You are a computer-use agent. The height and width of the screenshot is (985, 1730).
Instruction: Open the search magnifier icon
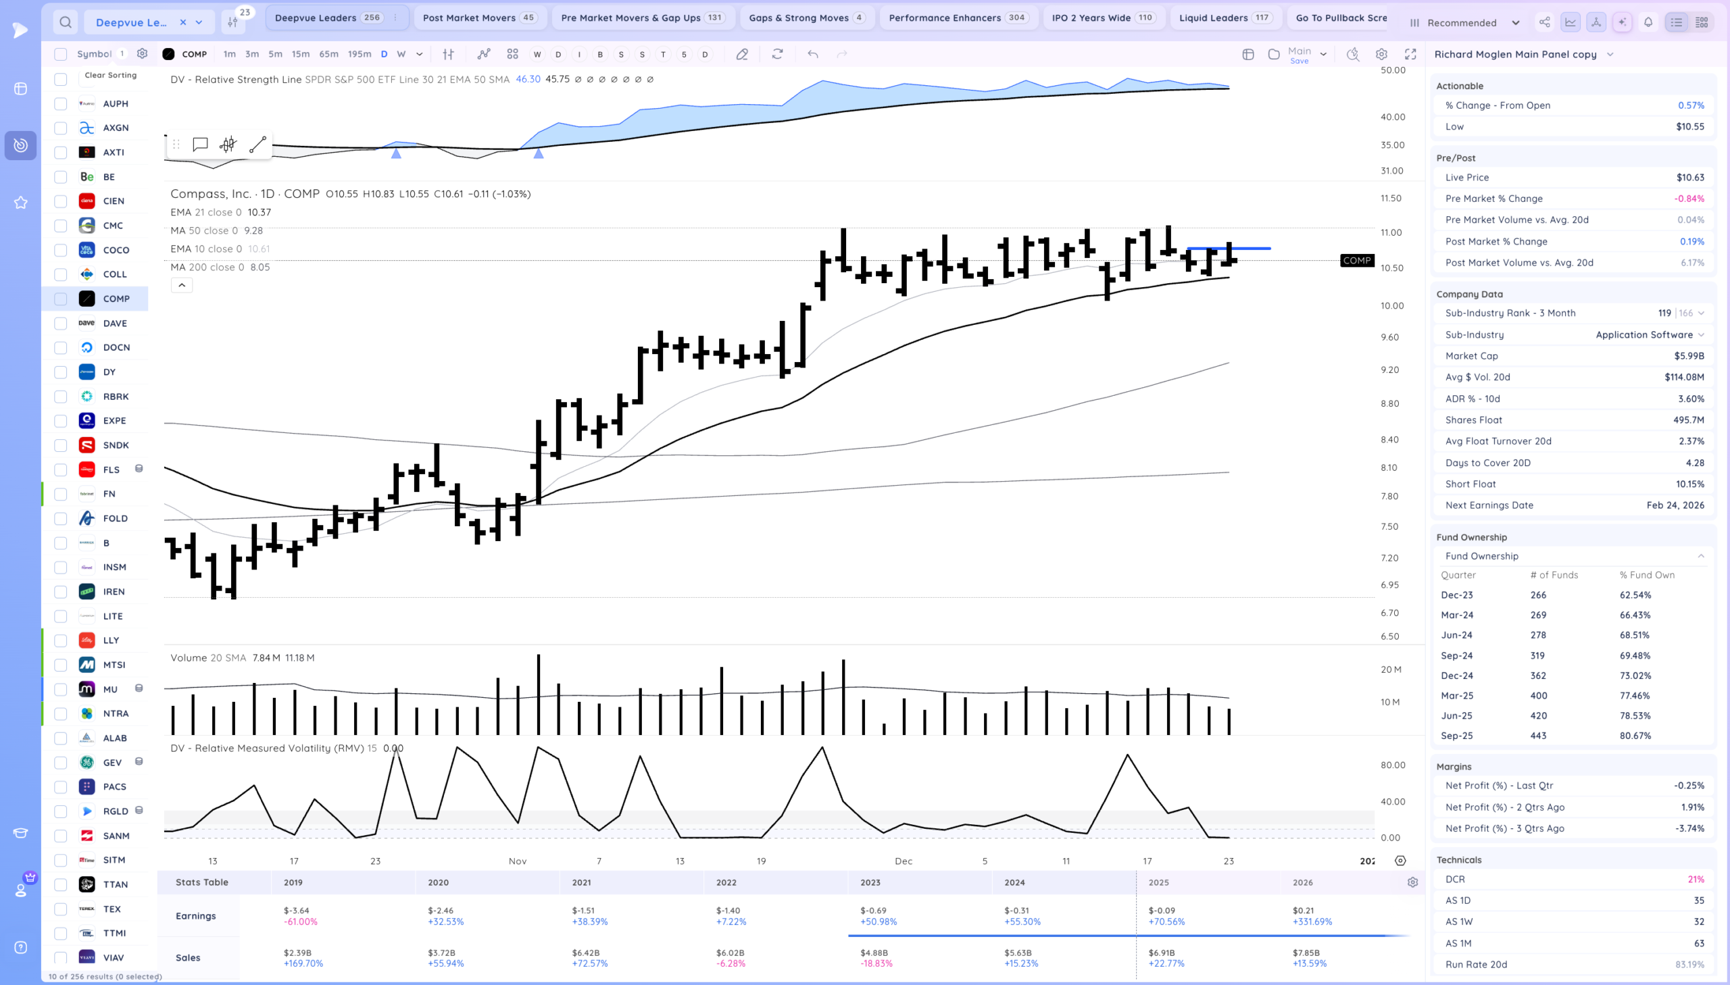pyautogui.click(x=65, y=22)
